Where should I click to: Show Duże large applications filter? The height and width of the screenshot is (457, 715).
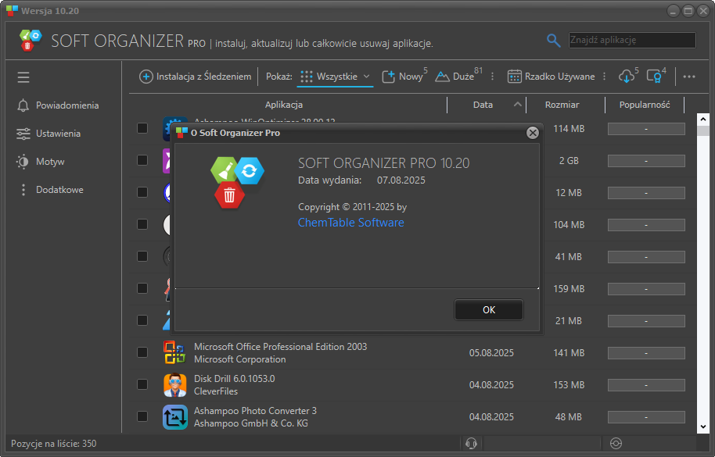pos(458,77)
